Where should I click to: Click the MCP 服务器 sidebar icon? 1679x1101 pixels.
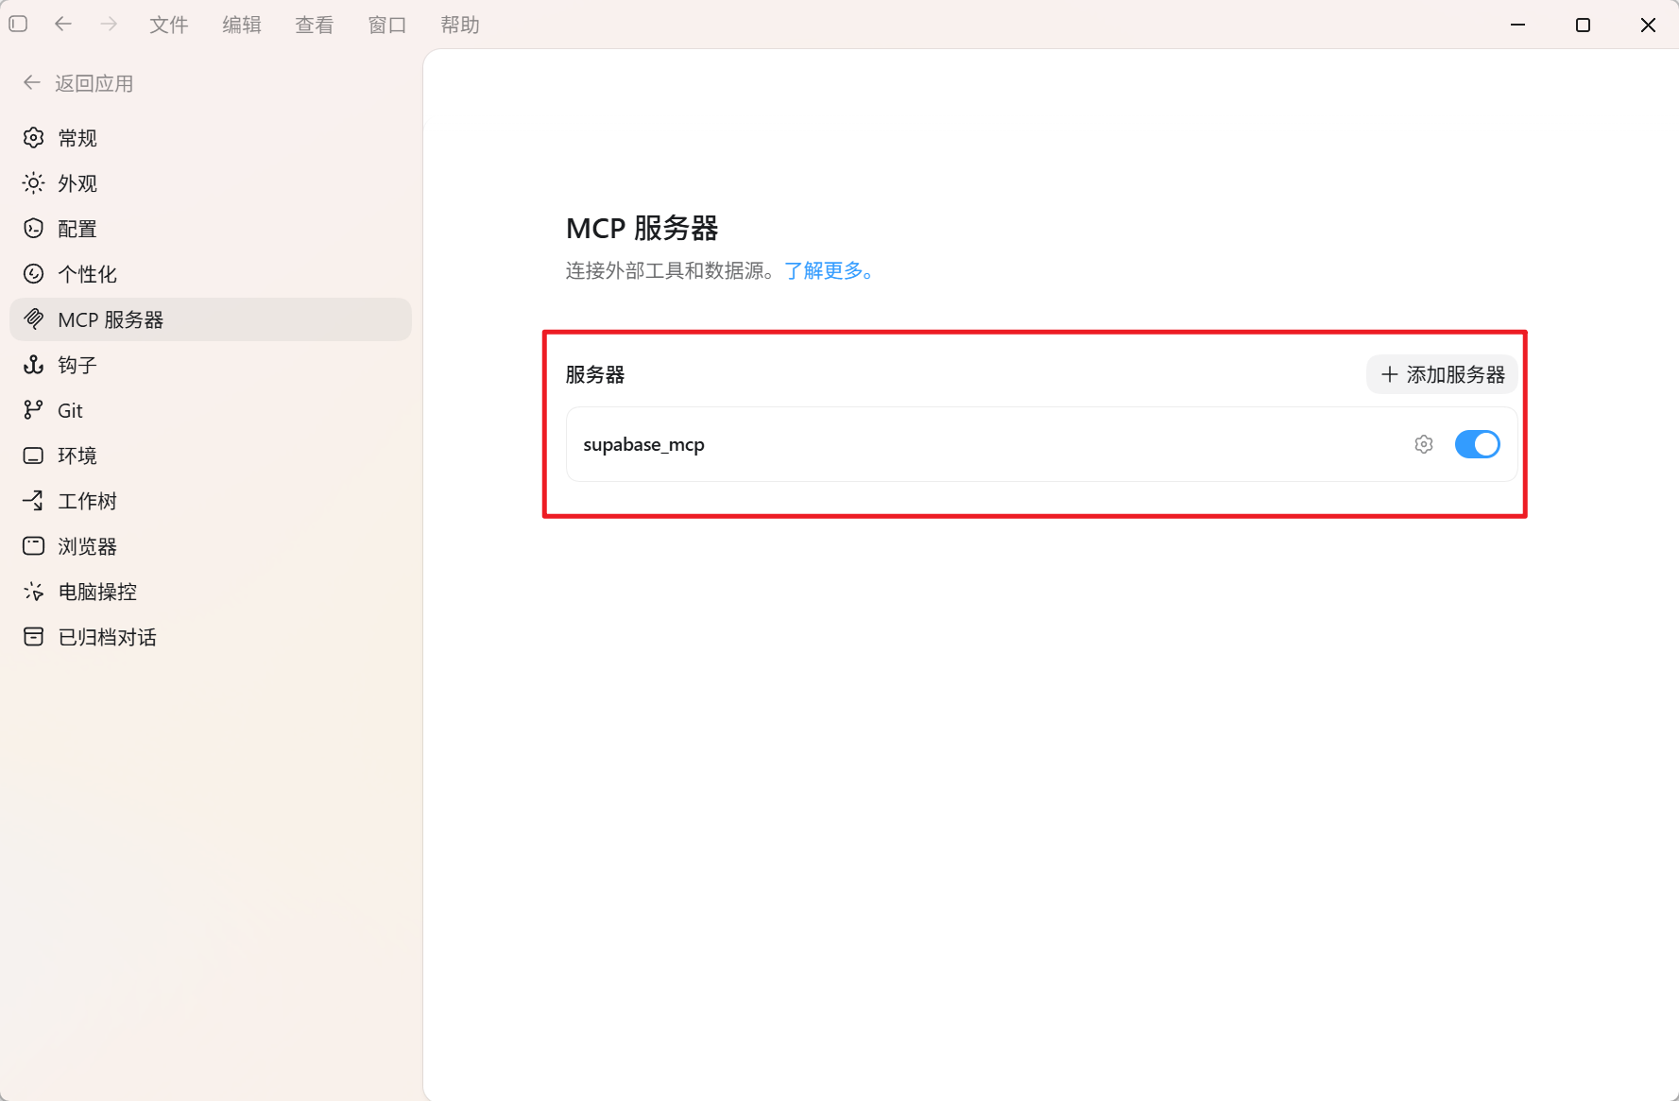pyautogui.click(x=33, y=319)
